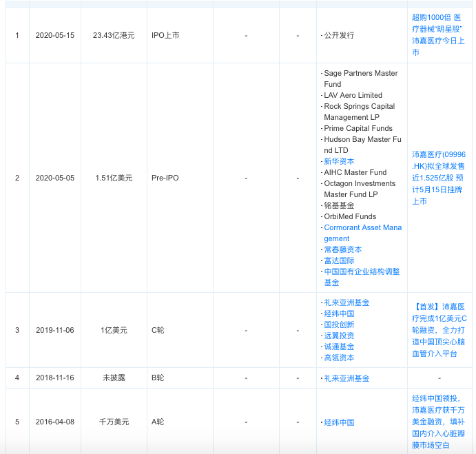The width and height of the screenshot is (476, 454).
Task: Open the 远翼投资 investor link
Action: 339,336
